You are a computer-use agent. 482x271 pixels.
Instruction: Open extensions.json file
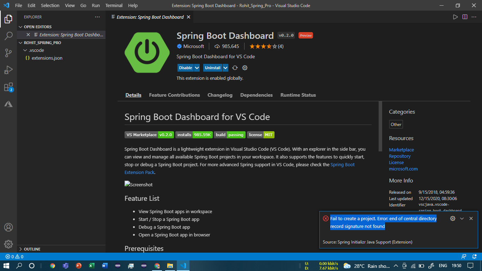tap(61, 58)
